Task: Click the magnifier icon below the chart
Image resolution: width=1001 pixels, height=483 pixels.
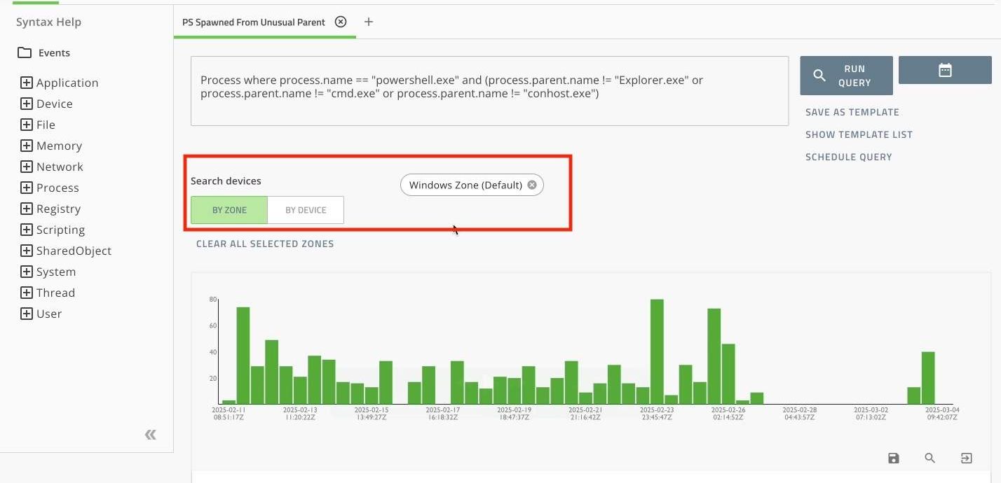Action: (x=929, y=458)
